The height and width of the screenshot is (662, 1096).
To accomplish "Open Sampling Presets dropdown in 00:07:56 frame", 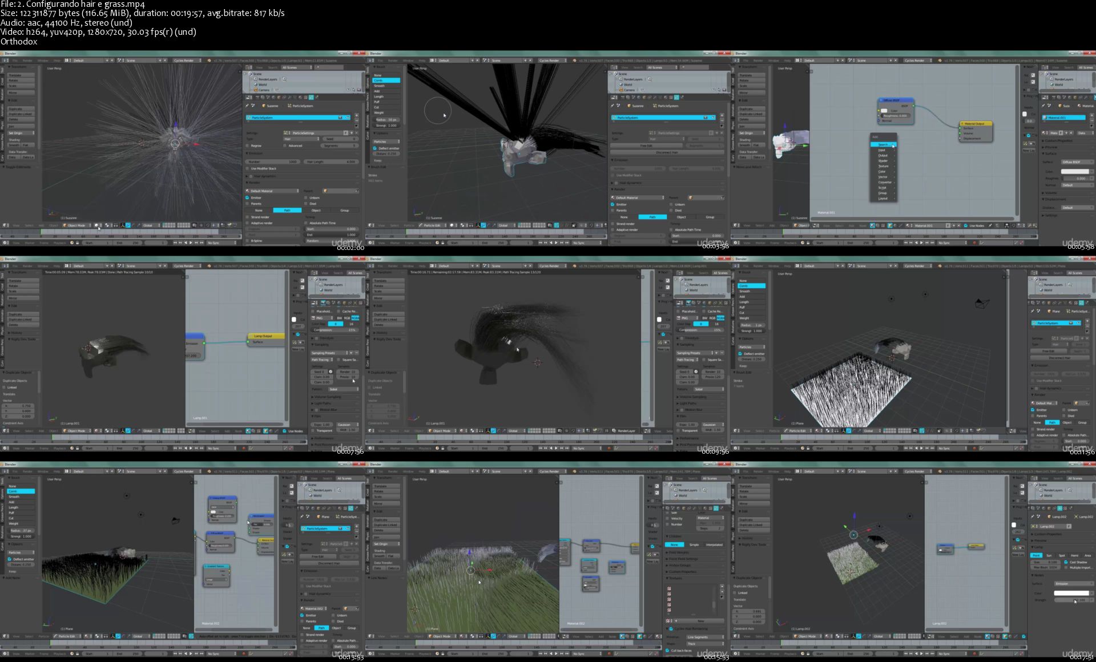I will click(x=330, y=353).
